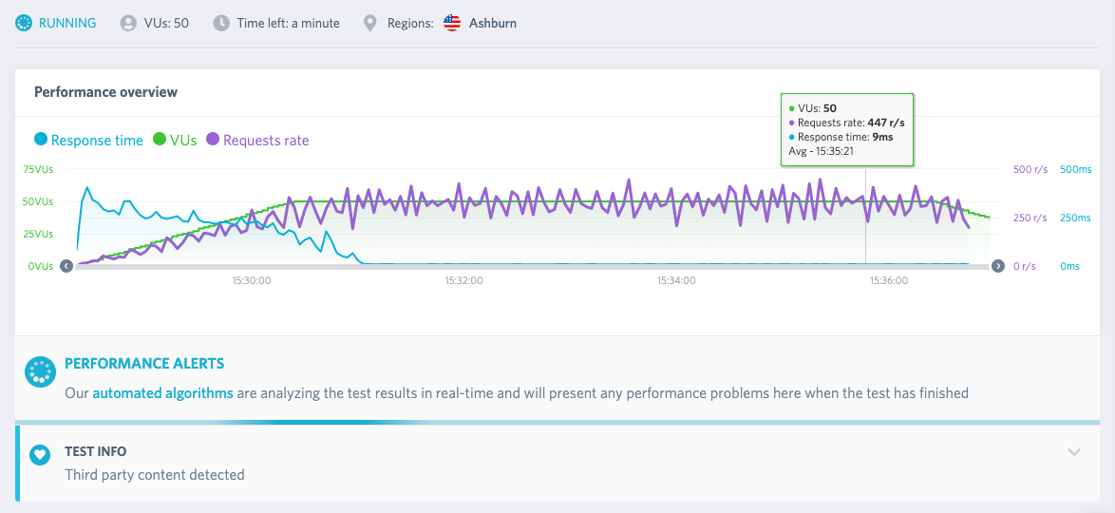Click the 15:32:00 time axis label
This screenshot has width=1115, height=513.
pos(463,281)
